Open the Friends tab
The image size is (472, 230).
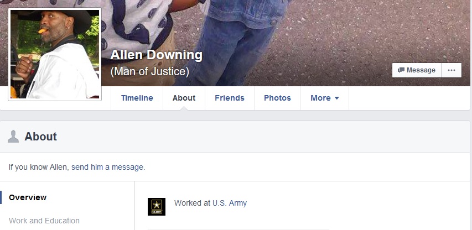click(230, 98)
